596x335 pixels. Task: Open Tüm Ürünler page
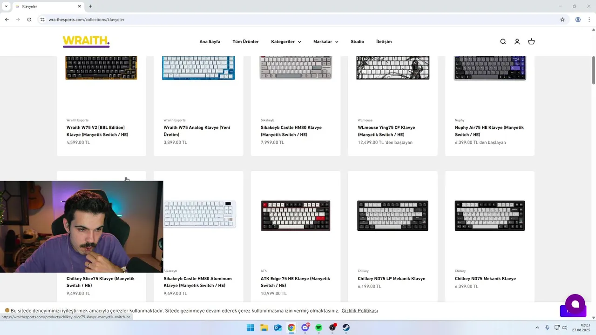246,41
